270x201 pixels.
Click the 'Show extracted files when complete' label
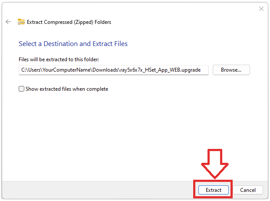tap(66, 89)
